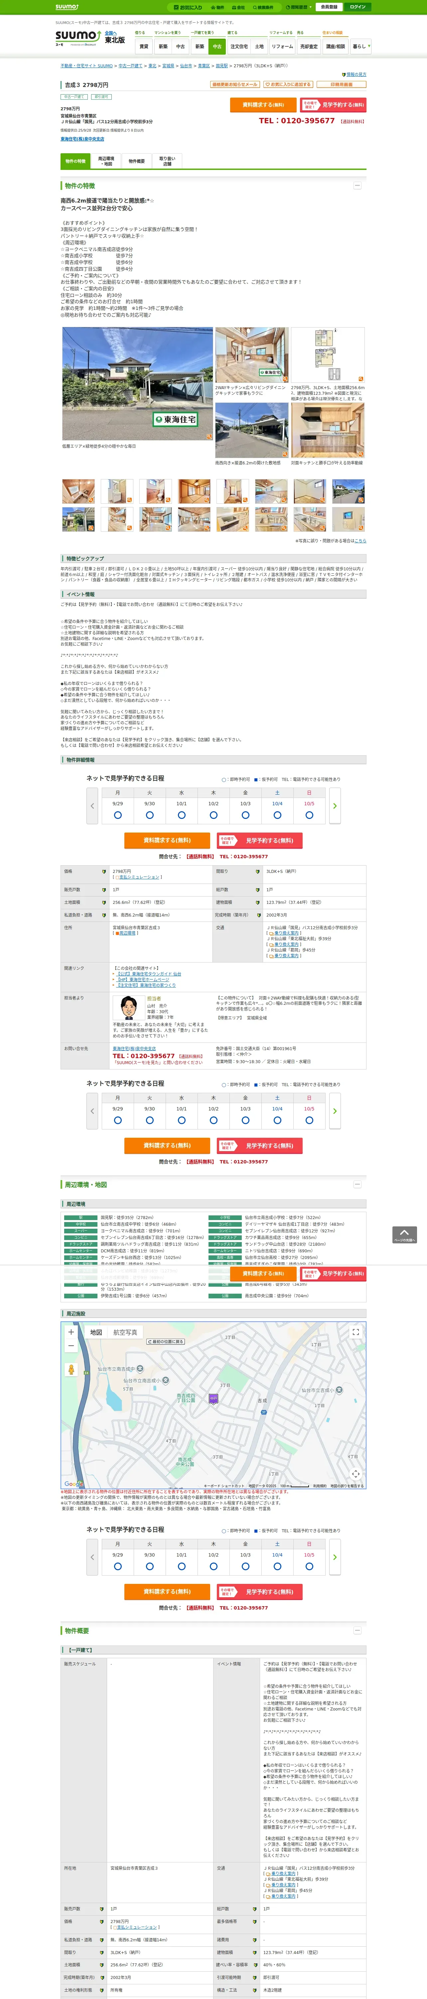Click 価格更新お知らせメール button

point(235,85)
